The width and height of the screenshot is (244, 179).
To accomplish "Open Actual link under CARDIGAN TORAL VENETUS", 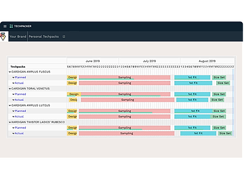I will [19, 100].
